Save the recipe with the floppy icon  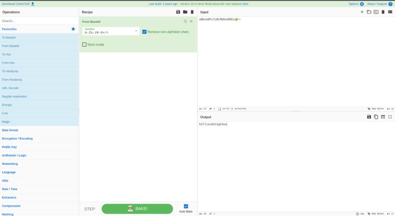178,12
